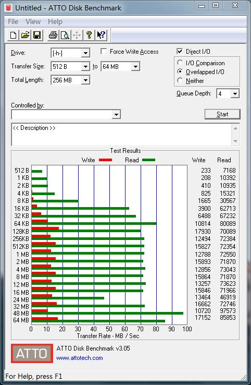Open a saved benchmark file
The image size is (251, 385).
25,35
